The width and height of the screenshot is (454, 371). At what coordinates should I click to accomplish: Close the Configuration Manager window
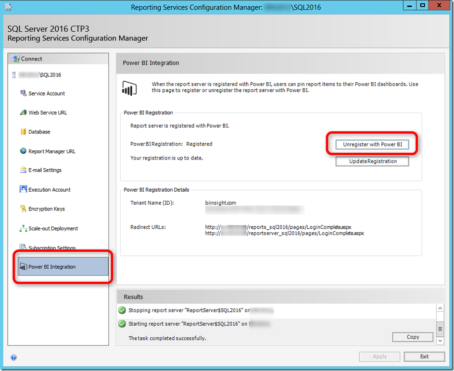(x=439, y=5)
